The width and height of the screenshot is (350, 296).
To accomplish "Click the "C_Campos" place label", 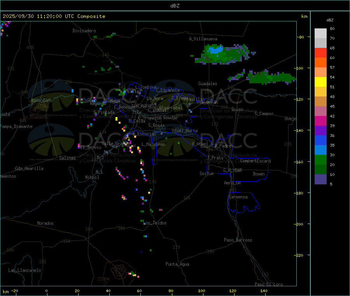I will pos(264,114).
